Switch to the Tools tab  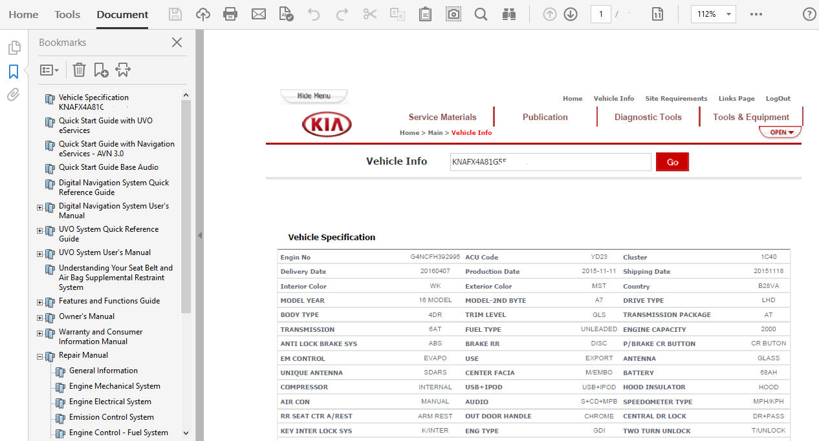(67, 14)
